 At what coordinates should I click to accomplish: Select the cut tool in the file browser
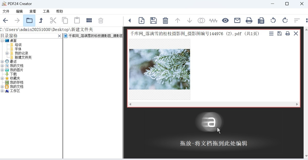coord(53,20)
